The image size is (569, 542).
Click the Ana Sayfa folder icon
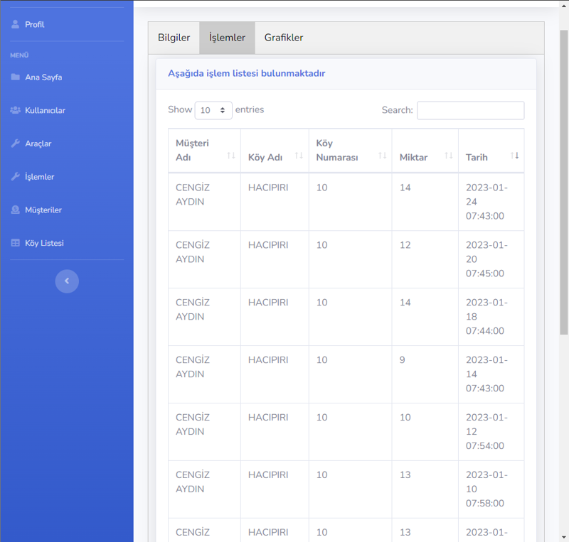(16, 77)
